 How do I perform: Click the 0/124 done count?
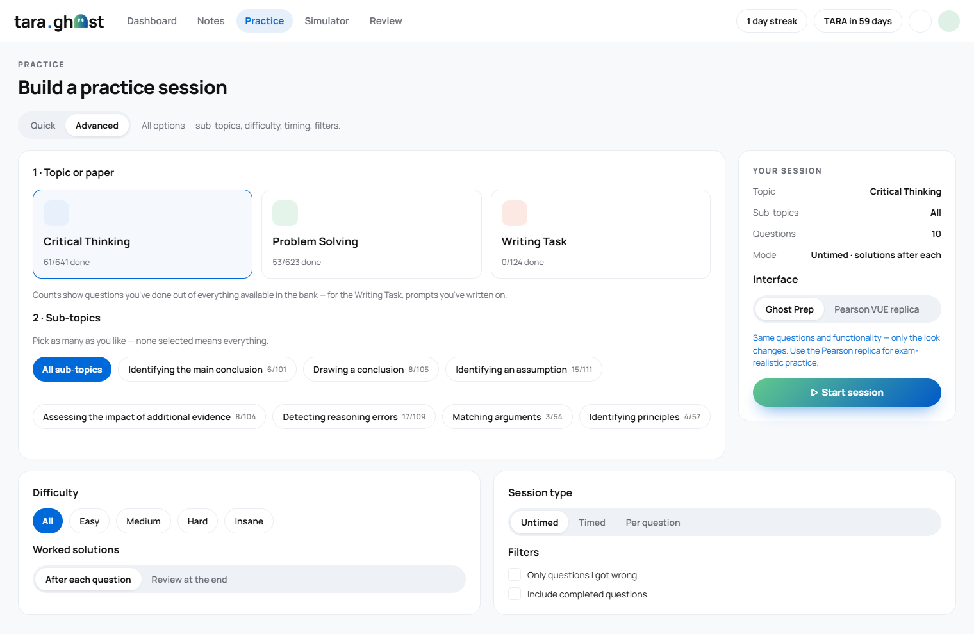tap(523, 262)
